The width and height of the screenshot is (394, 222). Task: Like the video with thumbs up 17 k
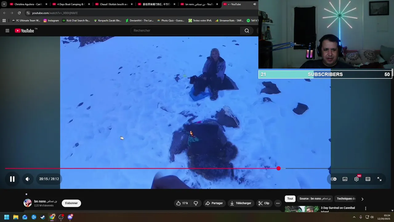[x=182, y=203]
